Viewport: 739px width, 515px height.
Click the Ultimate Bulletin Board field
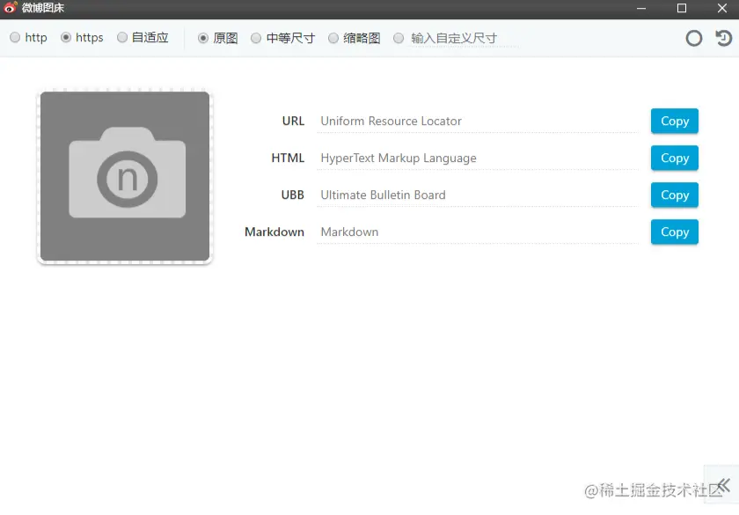[x=478, y=195]
